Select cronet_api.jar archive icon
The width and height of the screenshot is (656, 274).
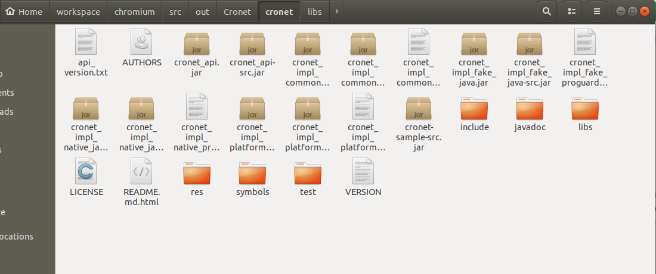coord(197,43)
